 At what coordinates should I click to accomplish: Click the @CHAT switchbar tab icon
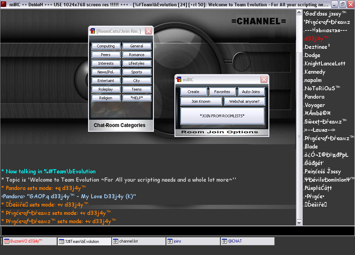[x=225, y=241]
